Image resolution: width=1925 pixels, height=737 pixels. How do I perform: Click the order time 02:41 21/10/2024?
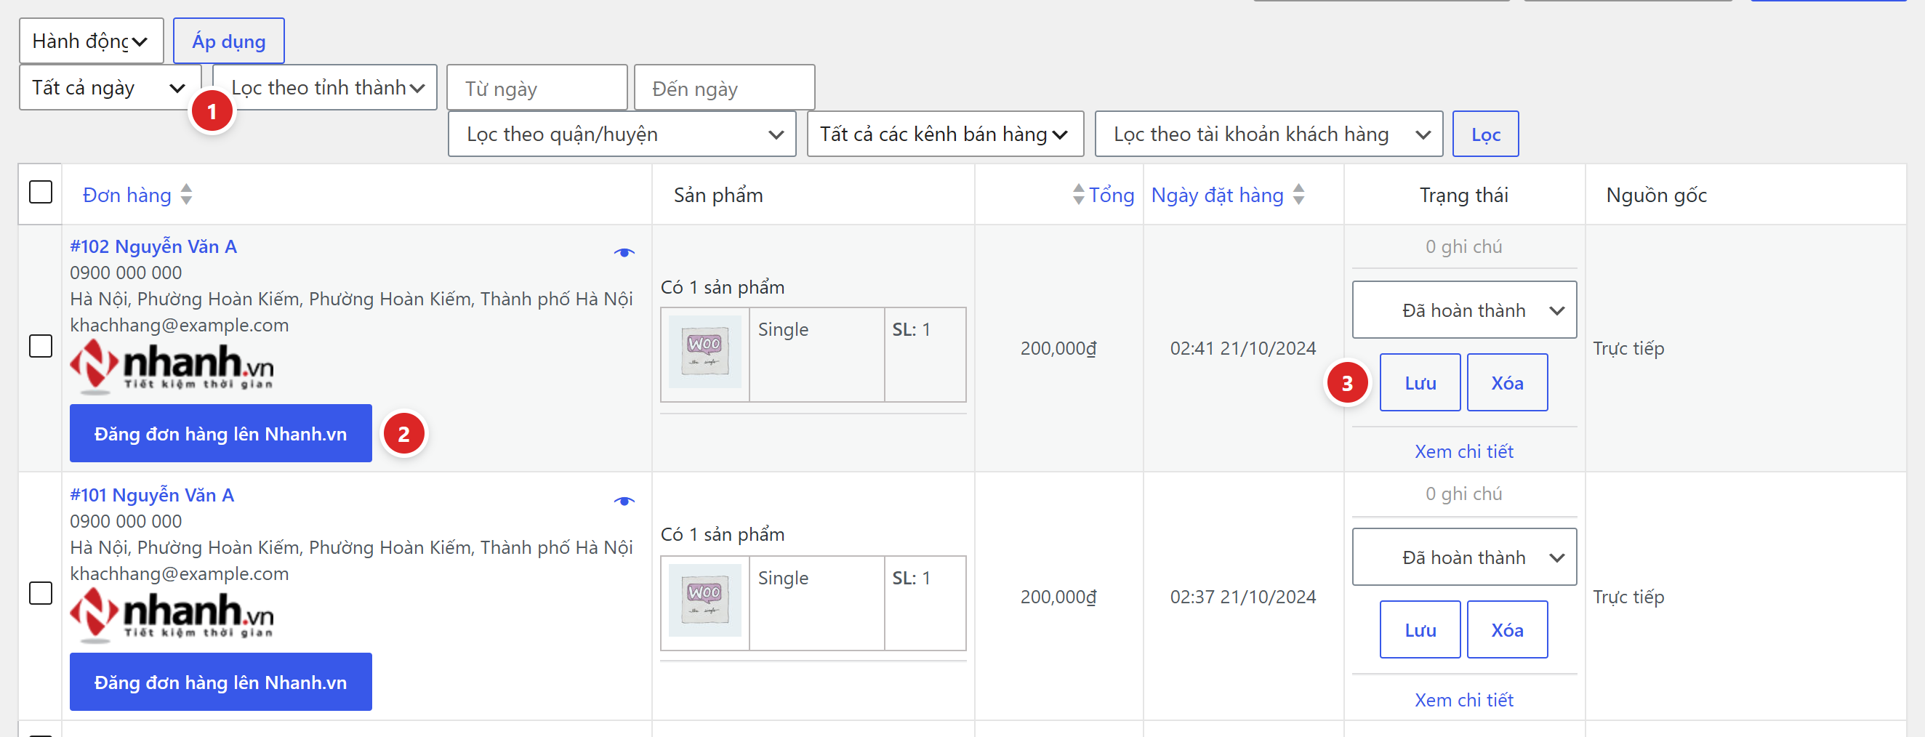click(1242, 348)
